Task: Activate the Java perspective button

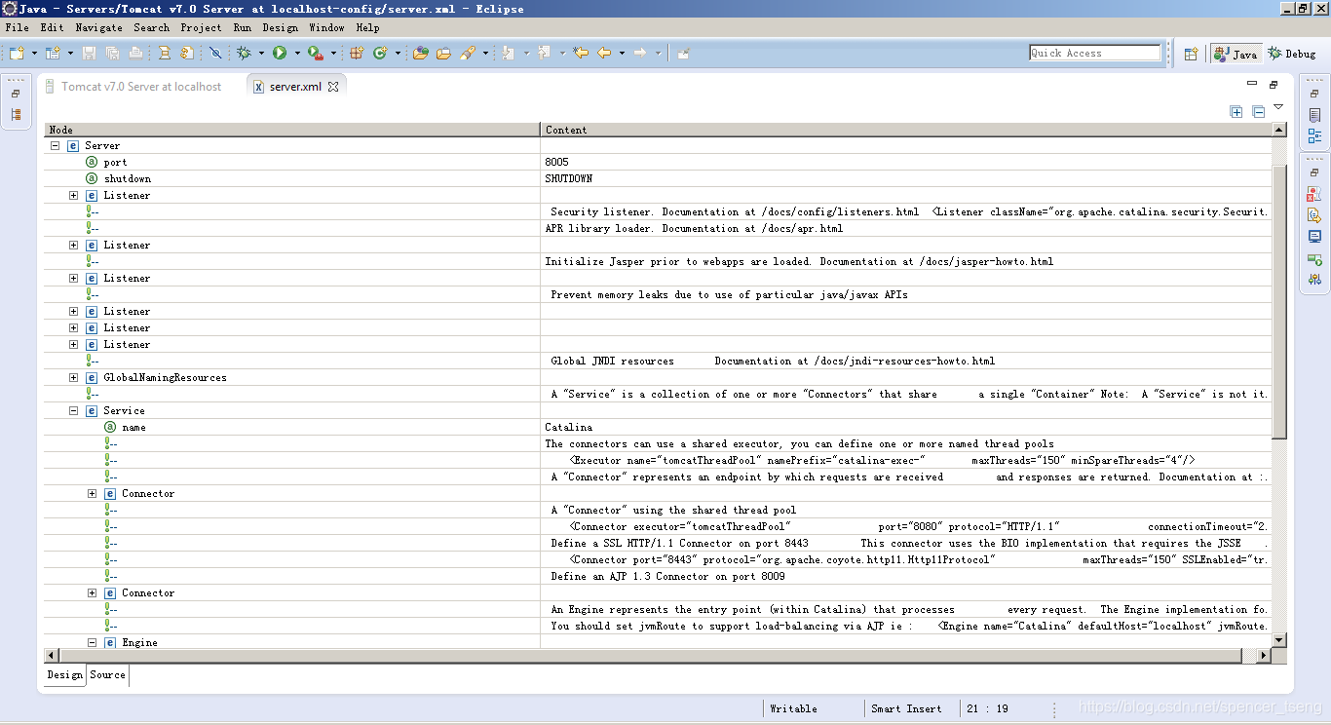Action: (1236, 53)
